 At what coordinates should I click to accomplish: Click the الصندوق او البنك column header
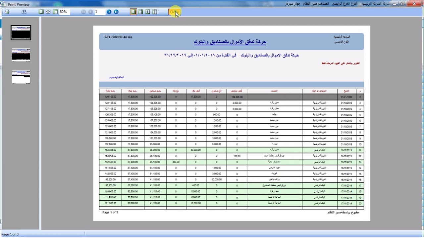pyautogui.click(x=320, y=91)
